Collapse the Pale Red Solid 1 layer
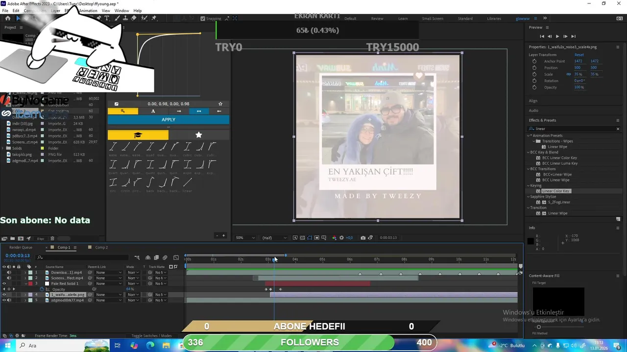The width and height of the screenshot is (627, 352). click(25, 284)
